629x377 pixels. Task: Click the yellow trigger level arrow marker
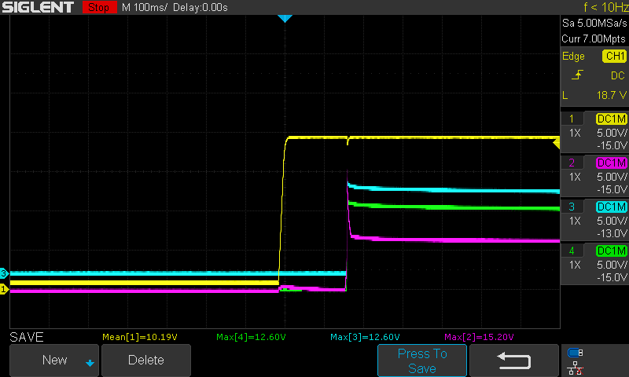pos(556,143)
